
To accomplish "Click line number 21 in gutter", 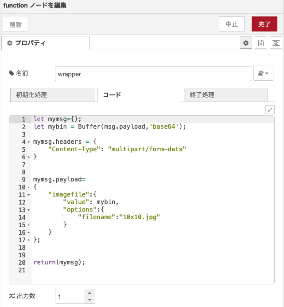I will click(22, 270).
